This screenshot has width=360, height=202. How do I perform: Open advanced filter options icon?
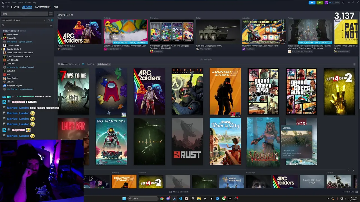click(51, 26)
